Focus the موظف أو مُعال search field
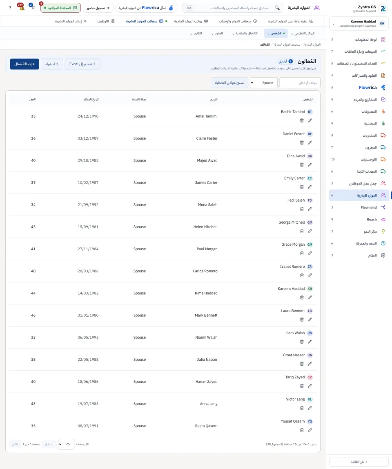Viewport: 392px width, 469px height. (x=300, y=83)
